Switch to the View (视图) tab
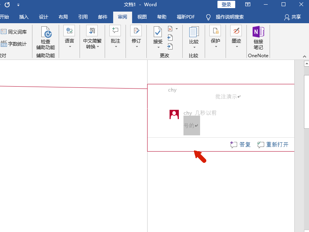This screenshot has width=309, height=232. click(x=142, y=17)
